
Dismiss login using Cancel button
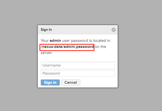71,82
